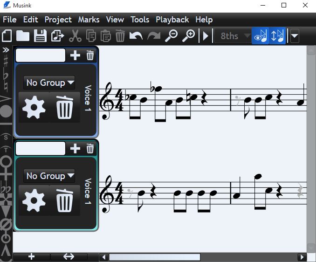Click the Undo arrow icon

point(136,36)
